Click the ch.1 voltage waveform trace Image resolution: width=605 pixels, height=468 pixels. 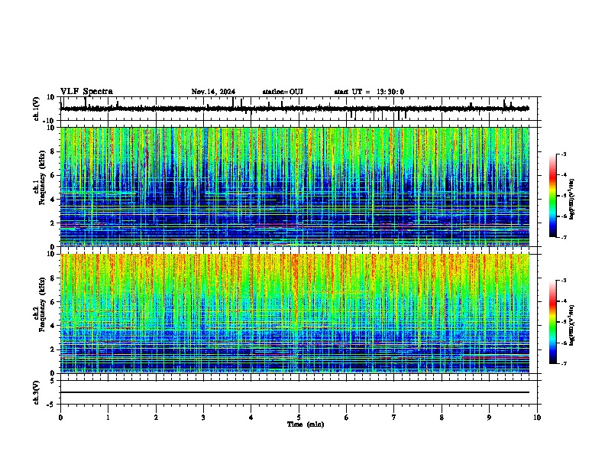point(295,109)
